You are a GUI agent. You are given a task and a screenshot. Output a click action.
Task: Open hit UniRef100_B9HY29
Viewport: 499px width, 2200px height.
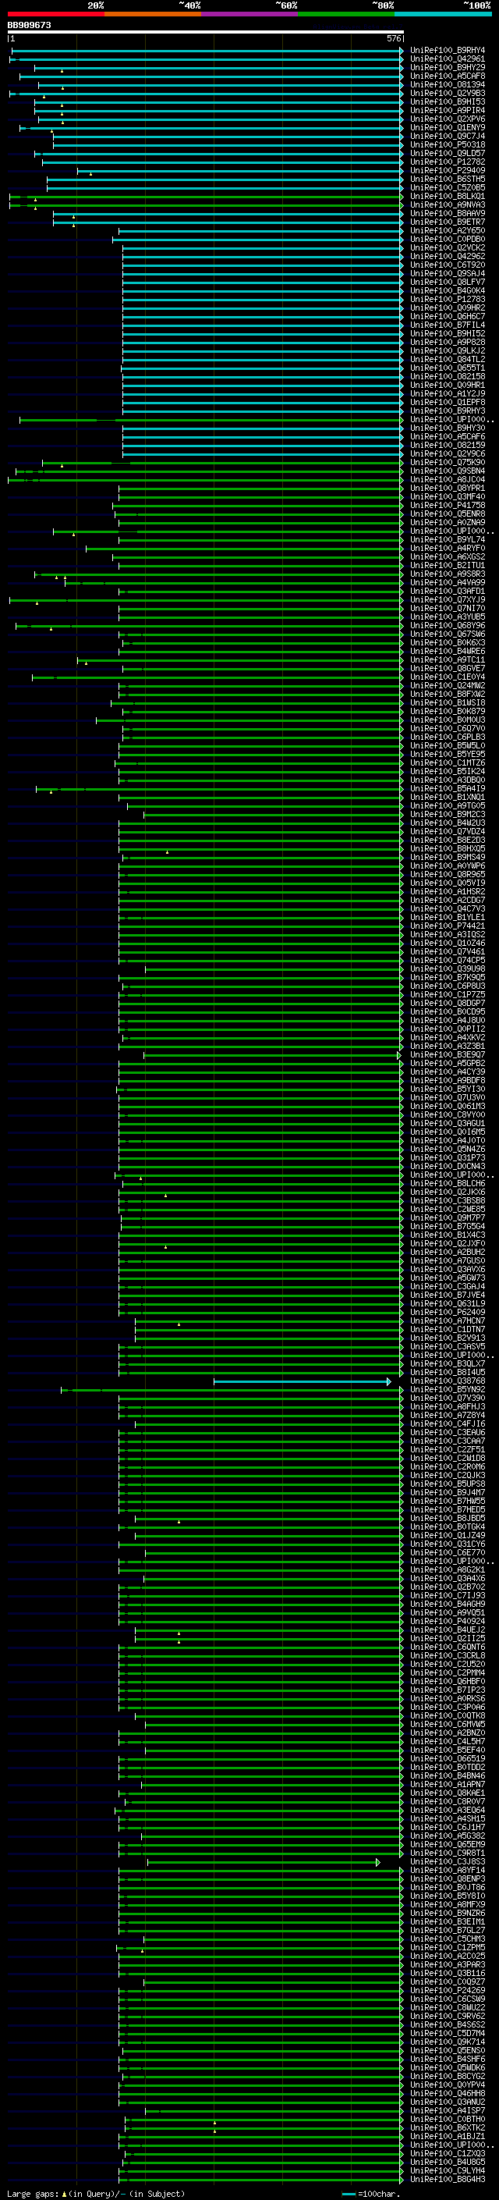(447, 67)
